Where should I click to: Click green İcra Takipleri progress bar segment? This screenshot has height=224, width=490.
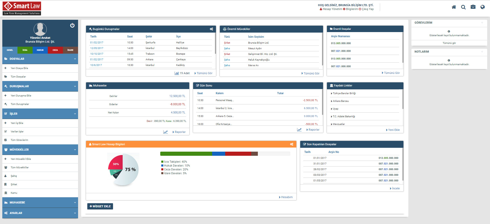click(186, 154)
